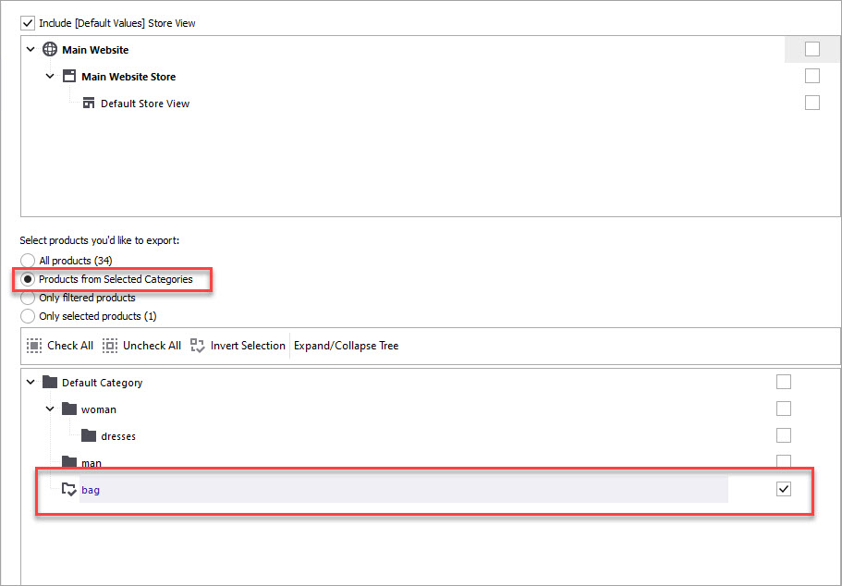842x586 pixels.
Task: Click the Invert Selection button label
Action: point(248,346)
